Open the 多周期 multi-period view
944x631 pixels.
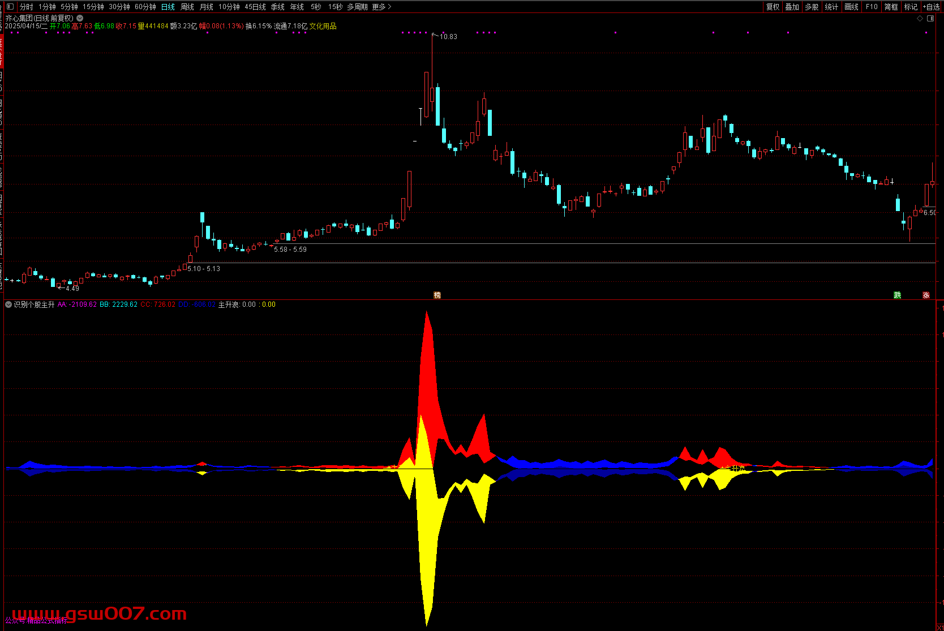coord(358,7)
